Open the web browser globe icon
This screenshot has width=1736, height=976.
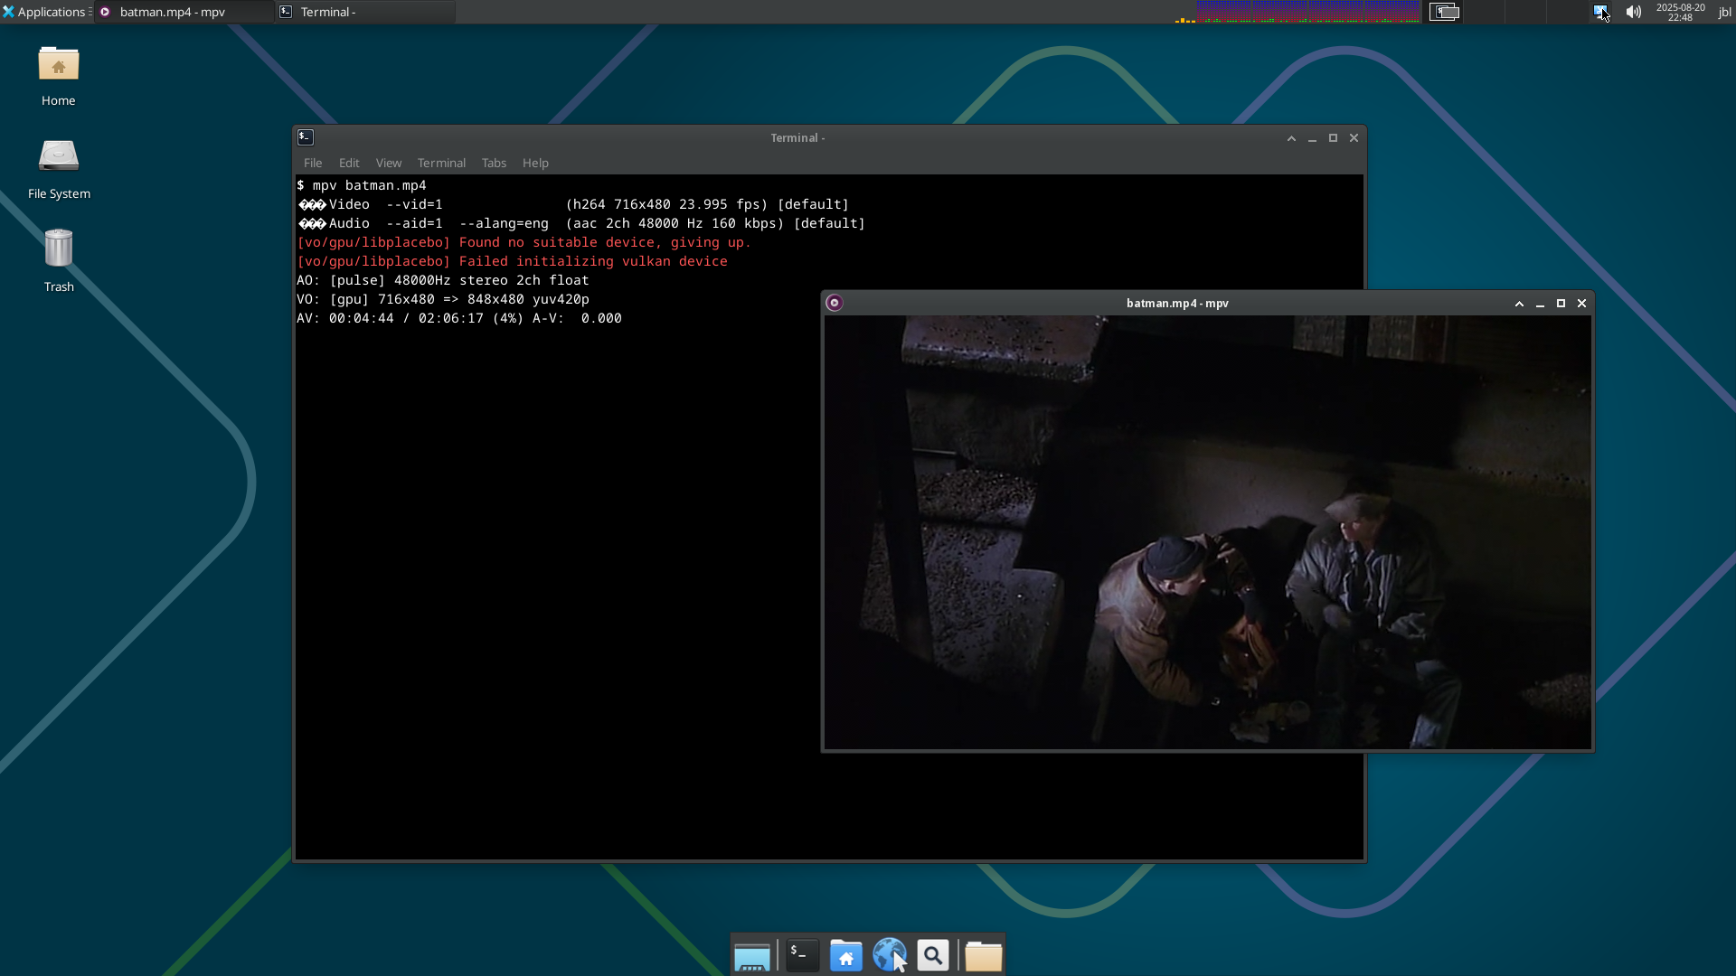click(889, 955)
